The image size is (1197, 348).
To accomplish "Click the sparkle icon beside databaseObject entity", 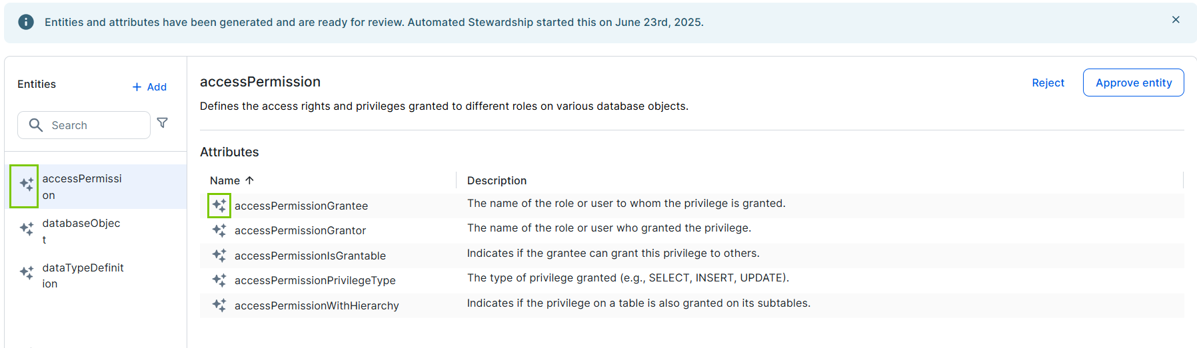I will (x=26, y=229).
